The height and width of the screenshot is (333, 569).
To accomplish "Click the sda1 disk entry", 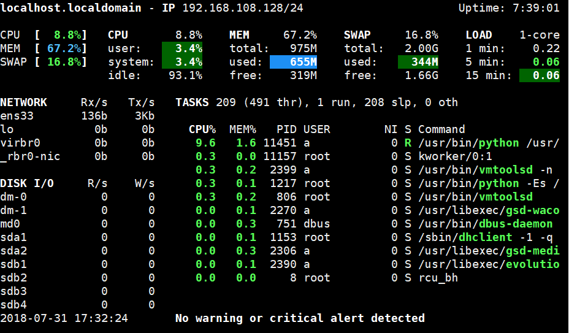I will click(x=14, y=237).
